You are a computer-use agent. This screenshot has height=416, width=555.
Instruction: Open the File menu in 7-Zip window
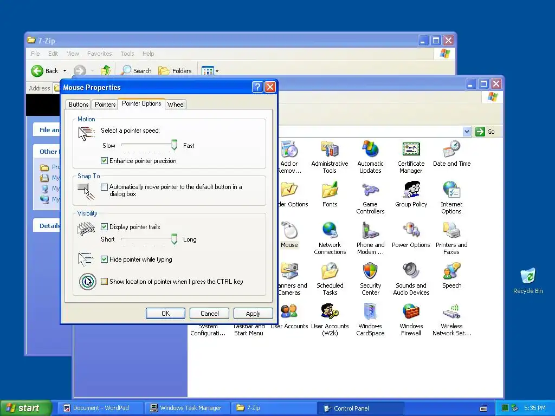tap(35, 54)
